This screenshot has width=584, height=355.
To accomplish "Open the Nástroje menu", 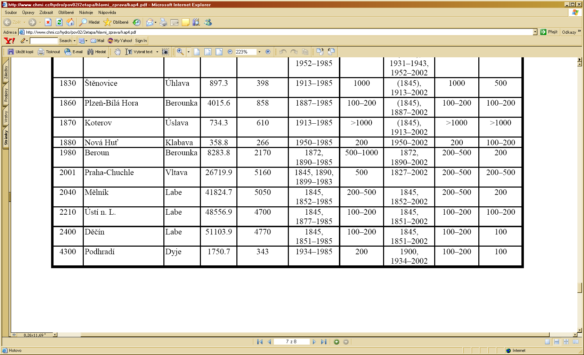I will [86, 13].
